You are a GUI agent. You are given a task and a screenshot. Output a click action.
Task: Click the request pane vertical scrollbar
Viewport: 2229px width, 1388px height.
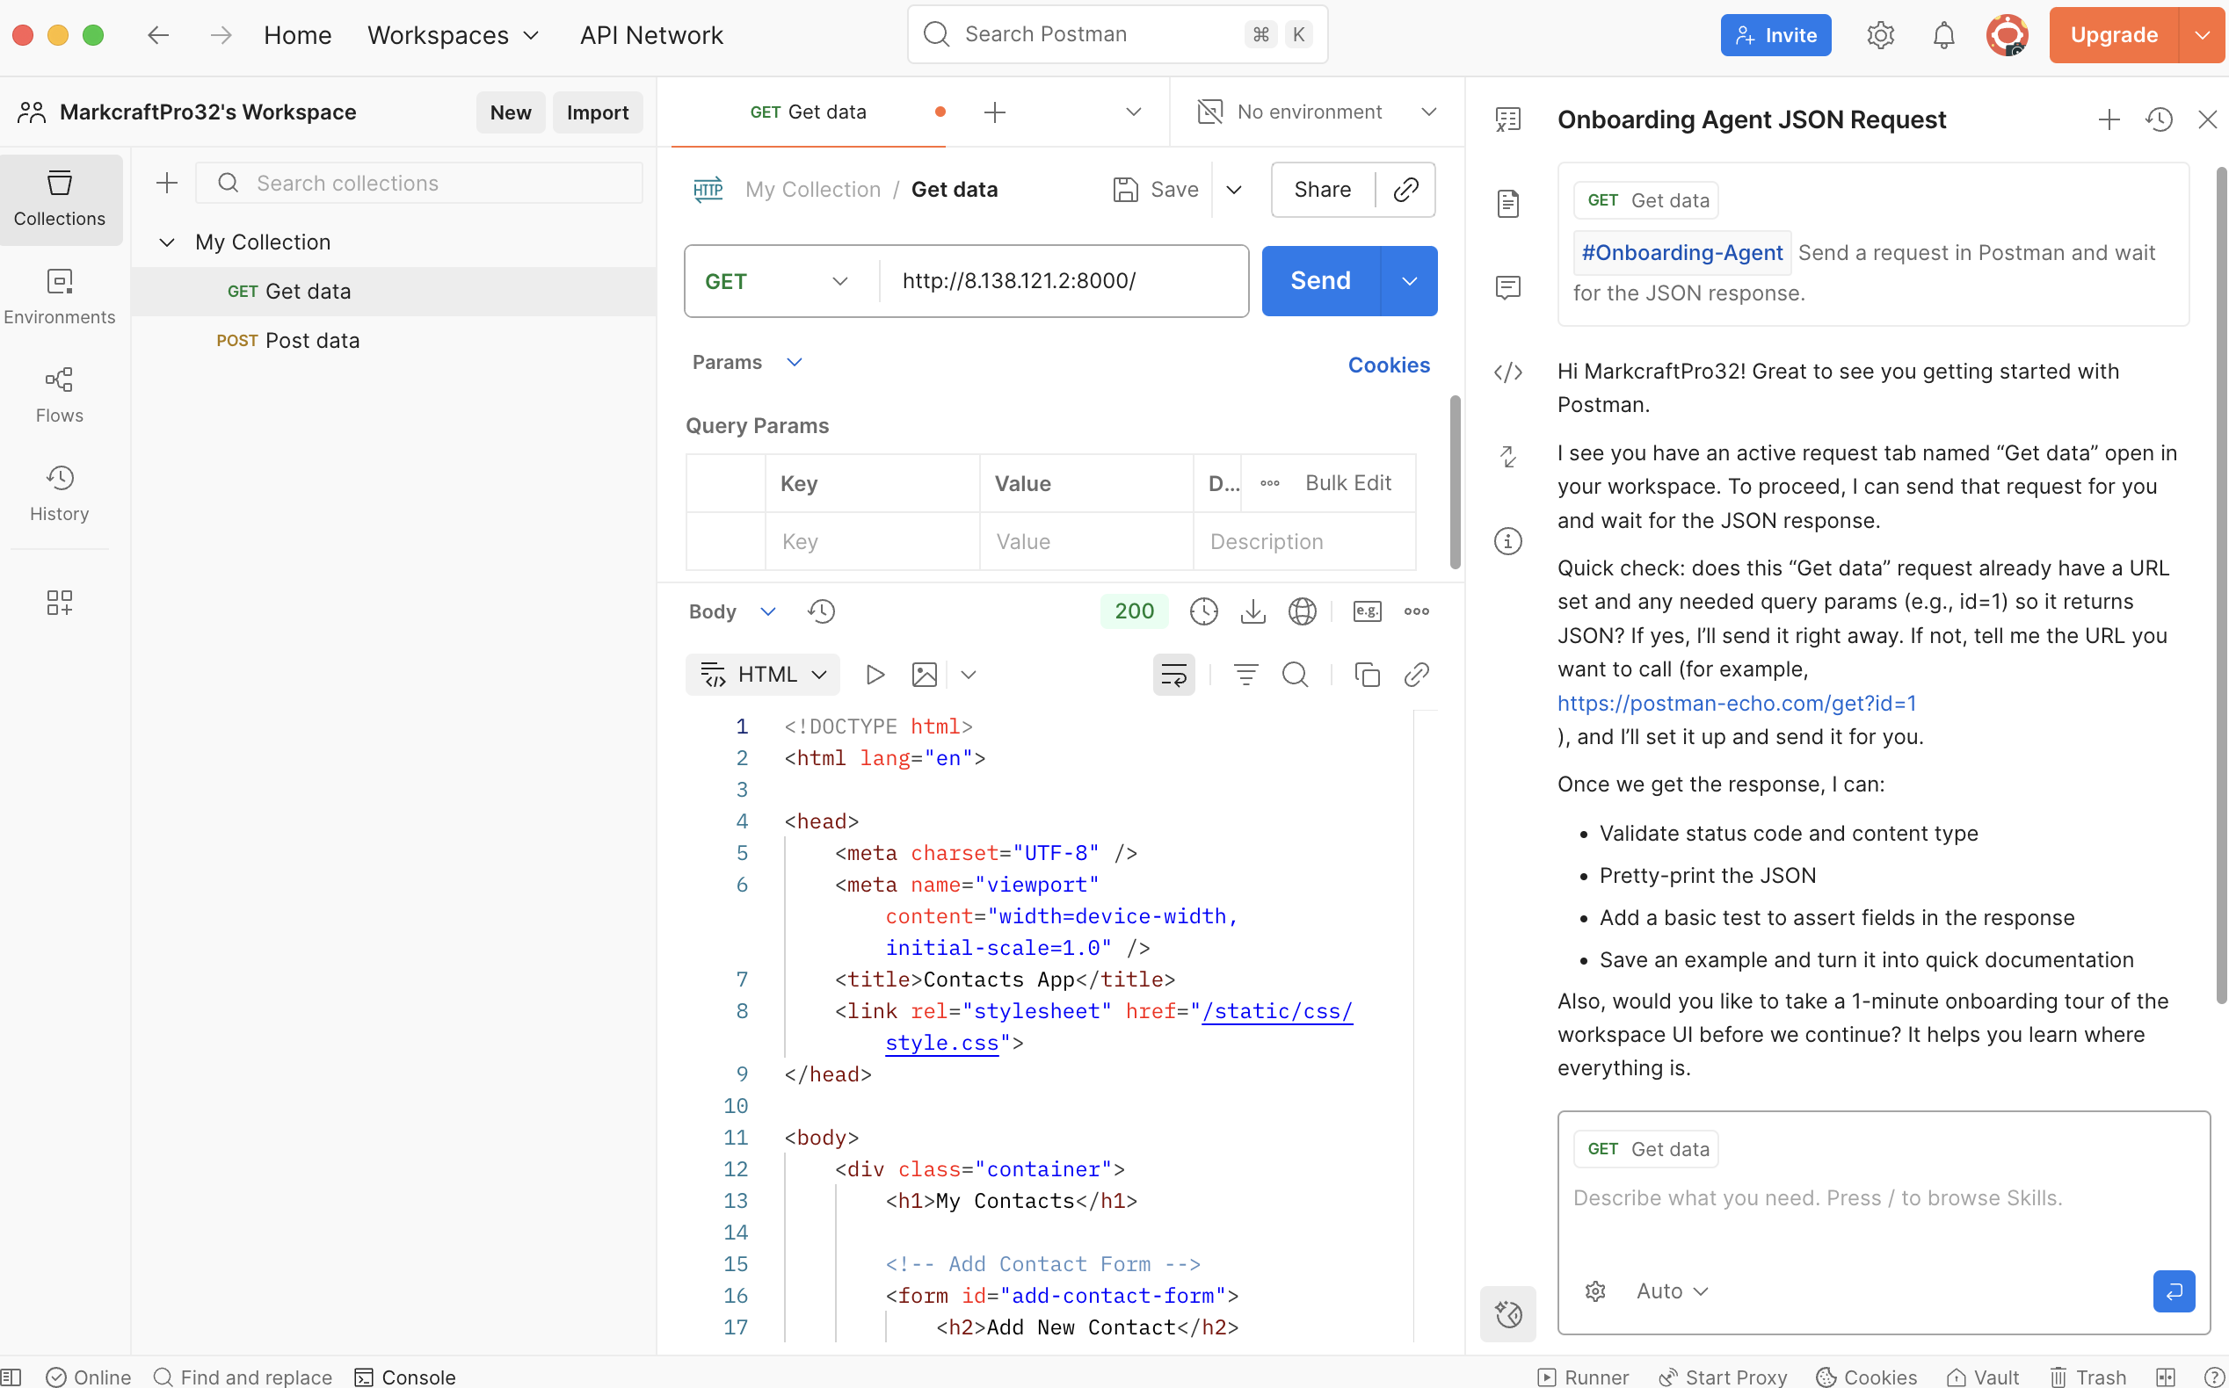pos(1455,481)
